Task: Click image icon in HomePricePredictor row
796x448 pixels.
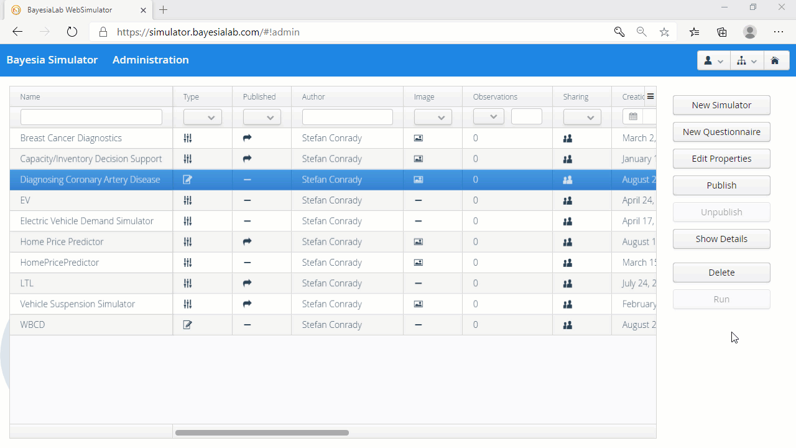Action: click(419, 263)
